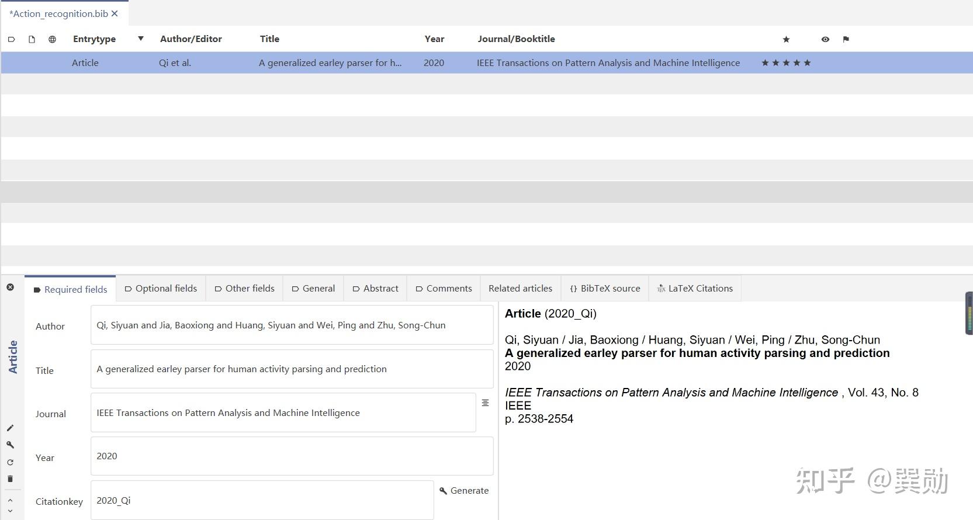Go to next entry using down chevron
The image size is (973, 520).
tap(10, 511)
